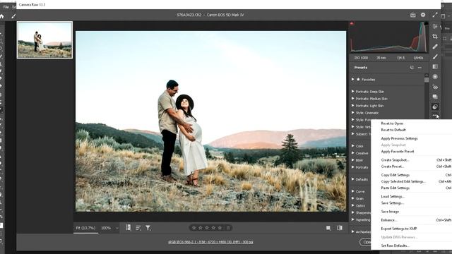The height and width of the screenshot is (254, 452).
Task: Set rating to two stars
Action: tap(201, 228)
